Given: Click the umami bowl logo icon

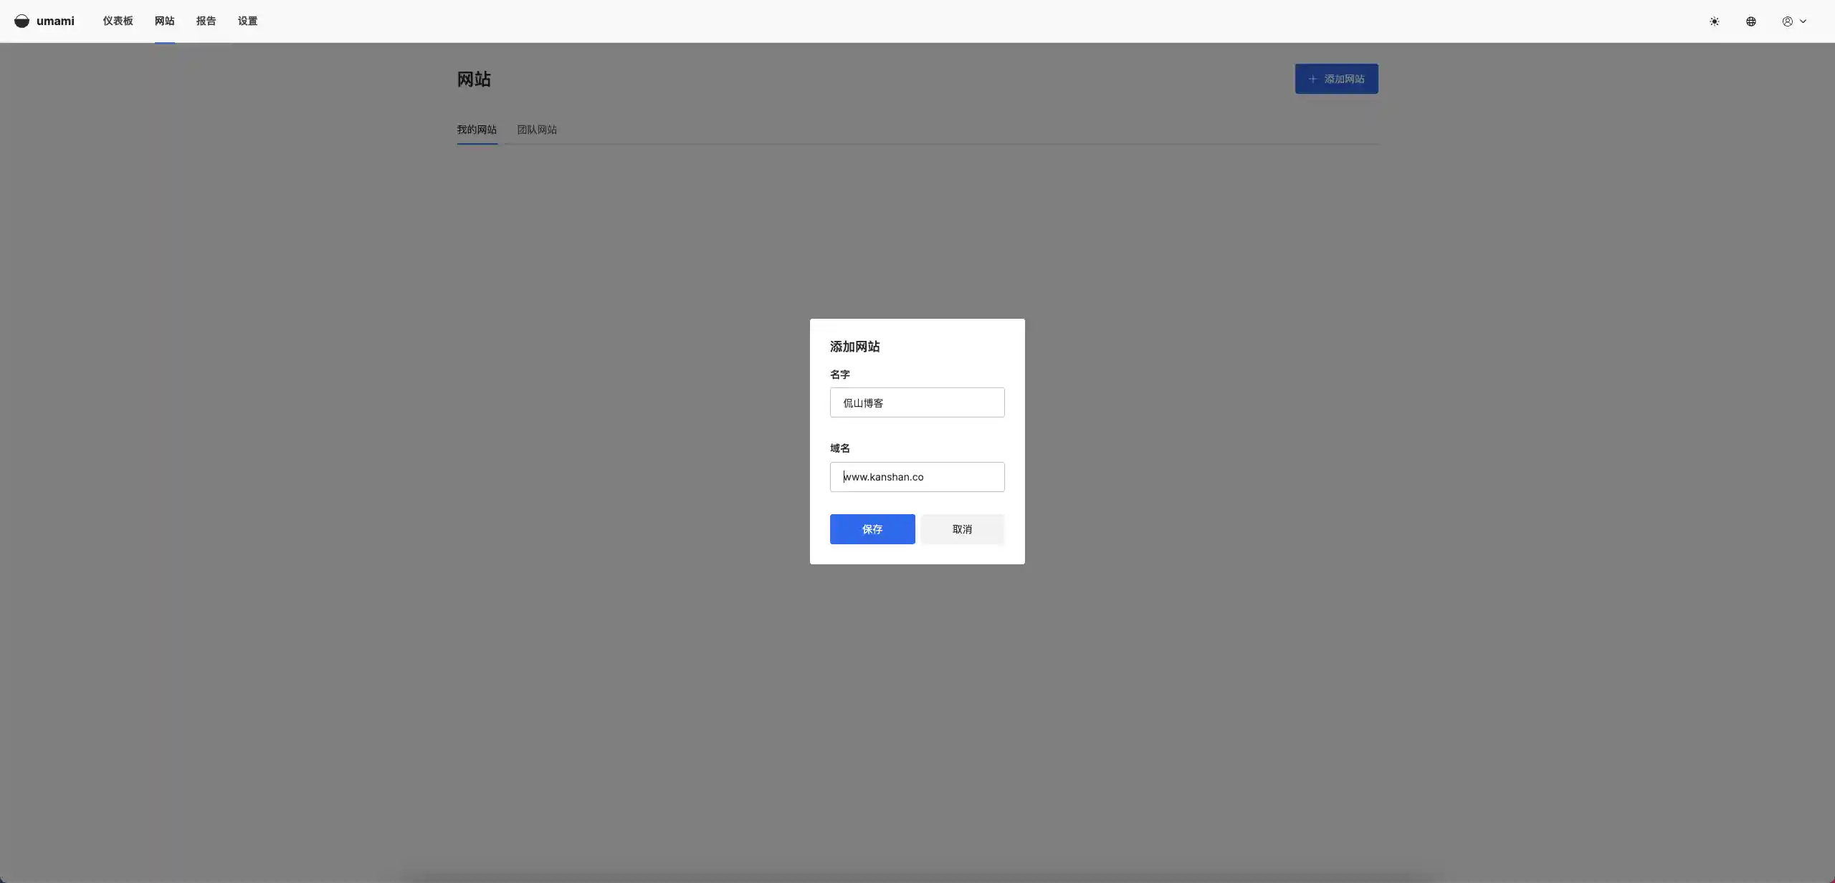Looking at the screenshot, I should 22,21.
